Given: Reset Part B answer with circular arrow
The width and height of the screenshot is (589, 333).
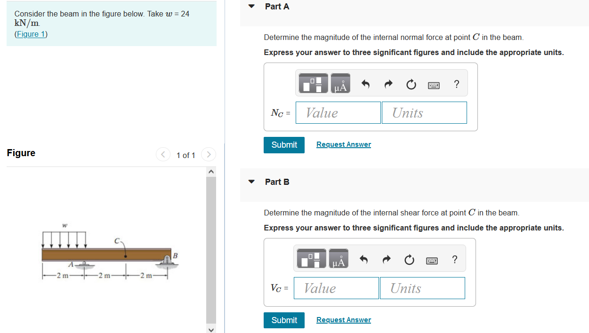Looking at the screenshot, I should [x=409, y=260].
